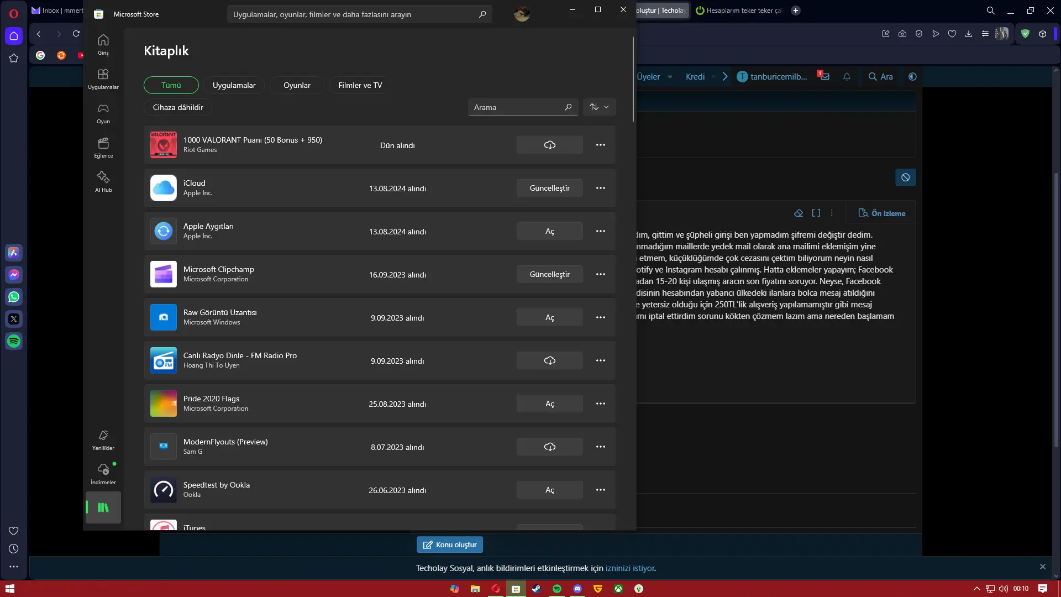
Task: Open bookmarks star in Opera sidebar
Action: (14, 58)
